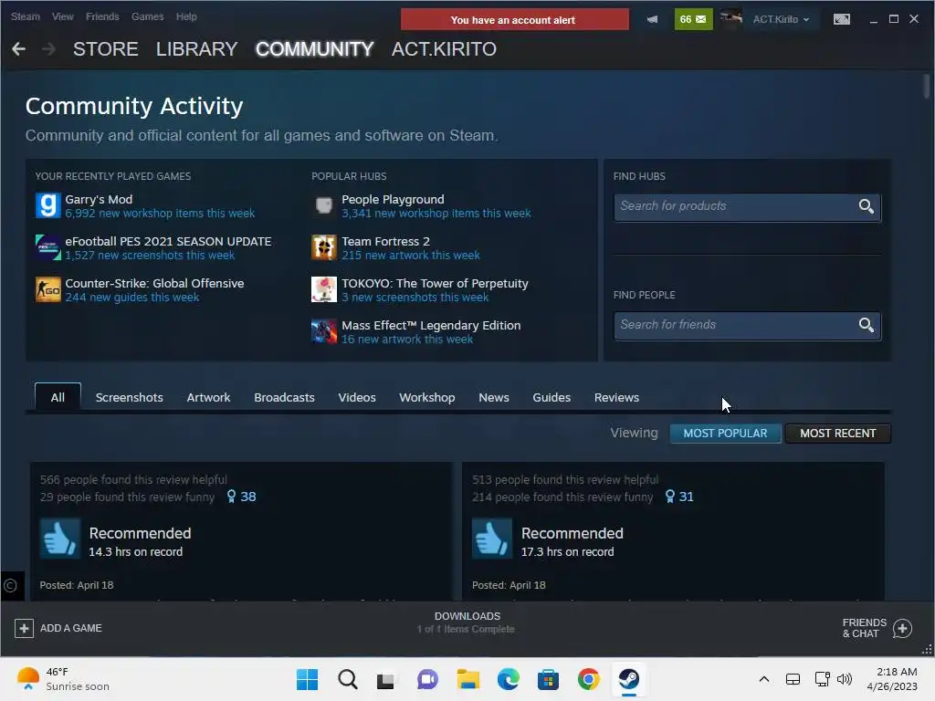Select the All content tab
This screenshot has width=935, height=701.
pos(58,397)
